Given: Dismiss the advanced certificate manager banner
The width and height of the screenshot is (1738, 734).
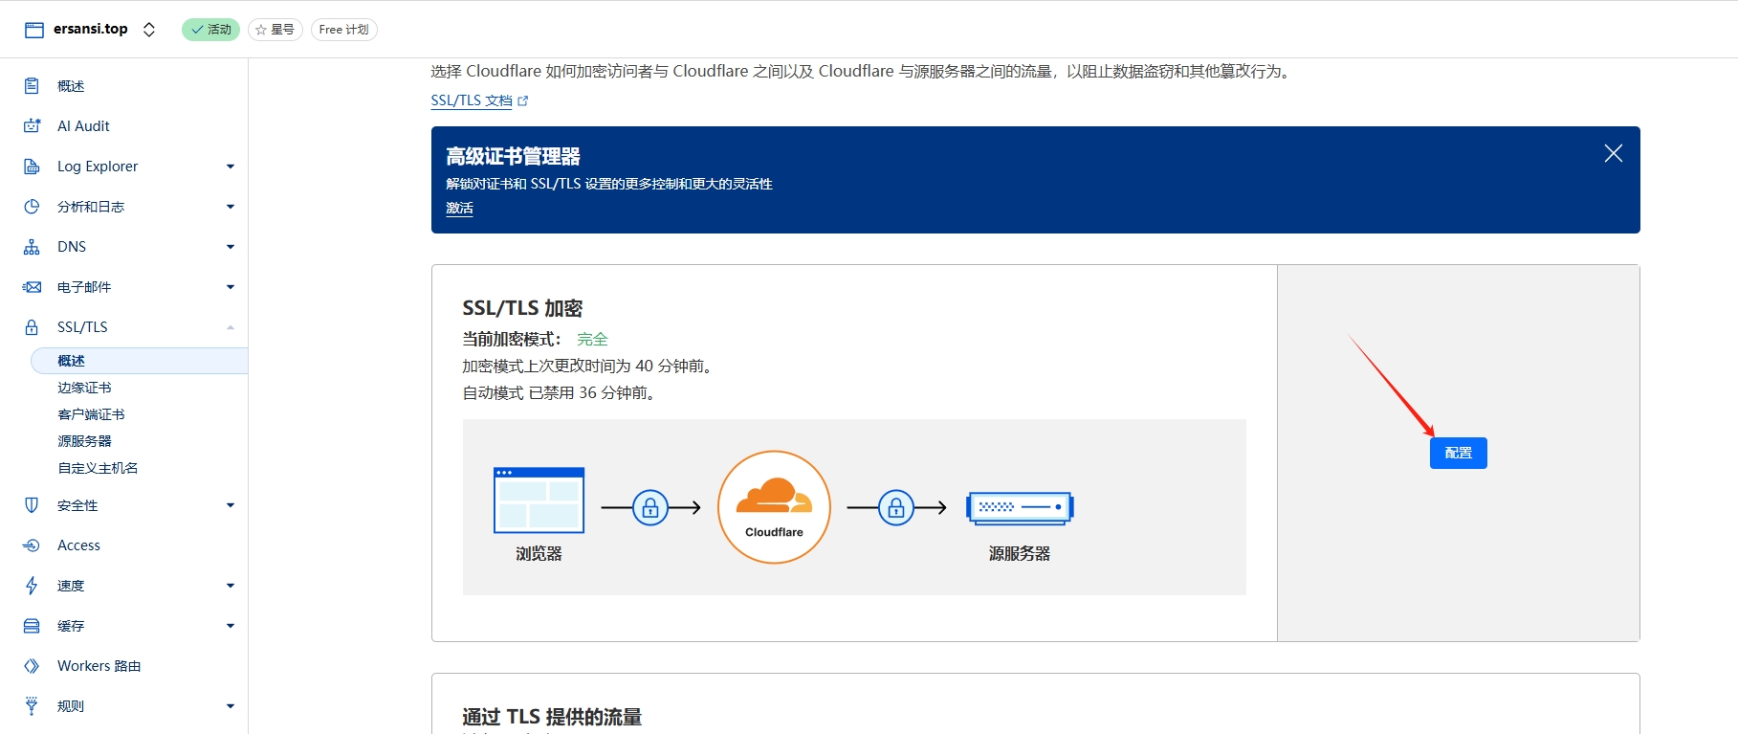Looking at the screenshot, I should [x=1613, y=153].
